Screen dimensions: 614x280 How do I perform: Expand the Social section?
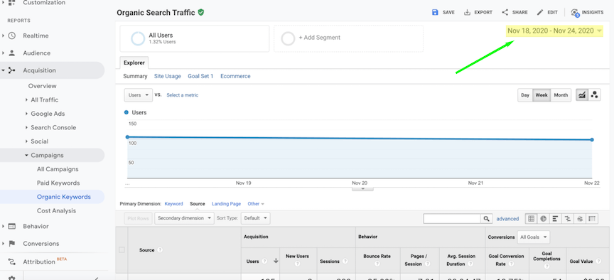coord(26,141)
